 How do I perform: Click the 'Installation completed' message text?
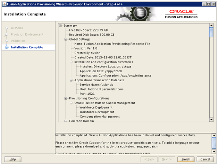tap(126, 135)
